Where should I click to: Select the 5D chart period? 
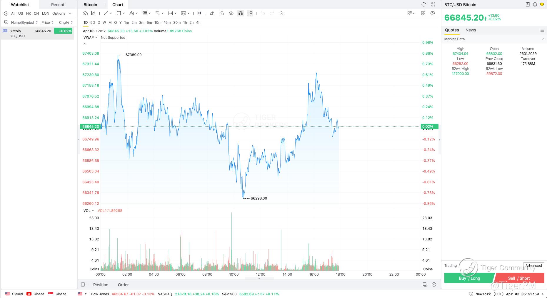93,22
